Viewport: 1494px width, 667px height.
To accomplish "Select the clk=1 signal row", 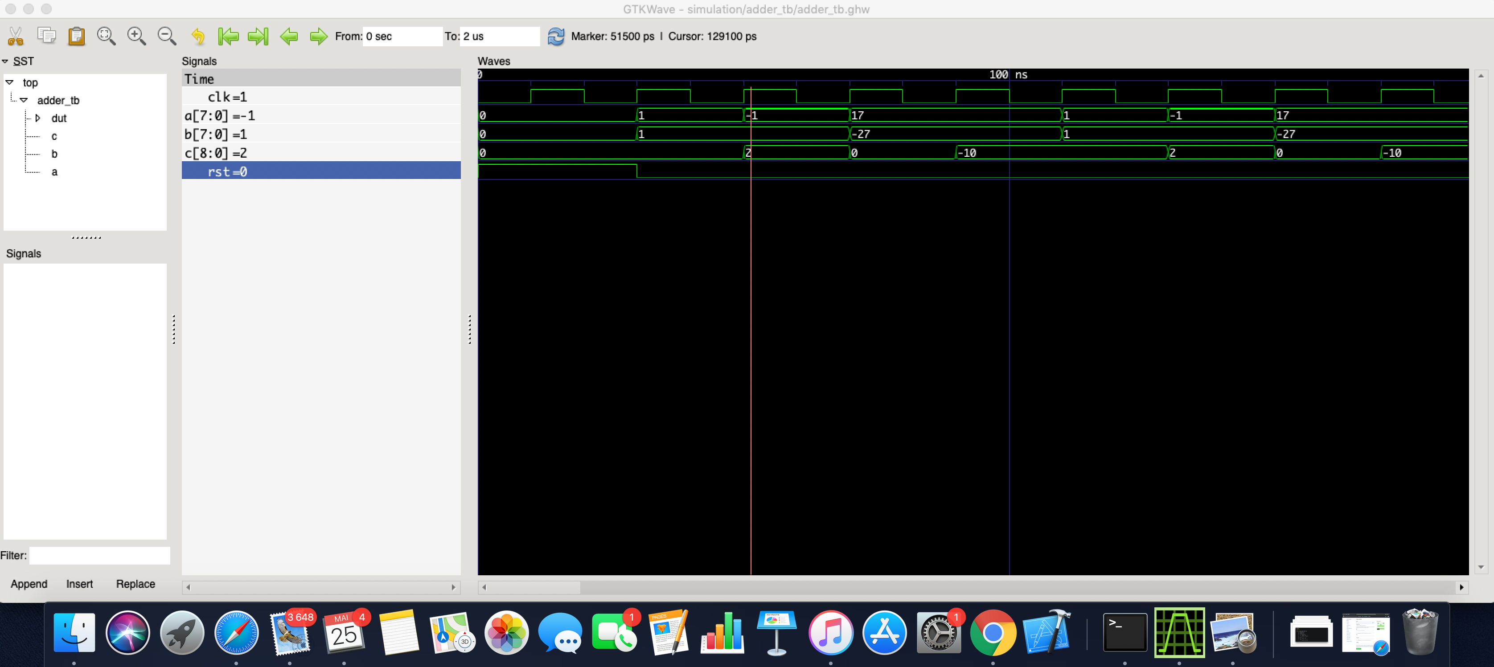I will coord(321,97).
